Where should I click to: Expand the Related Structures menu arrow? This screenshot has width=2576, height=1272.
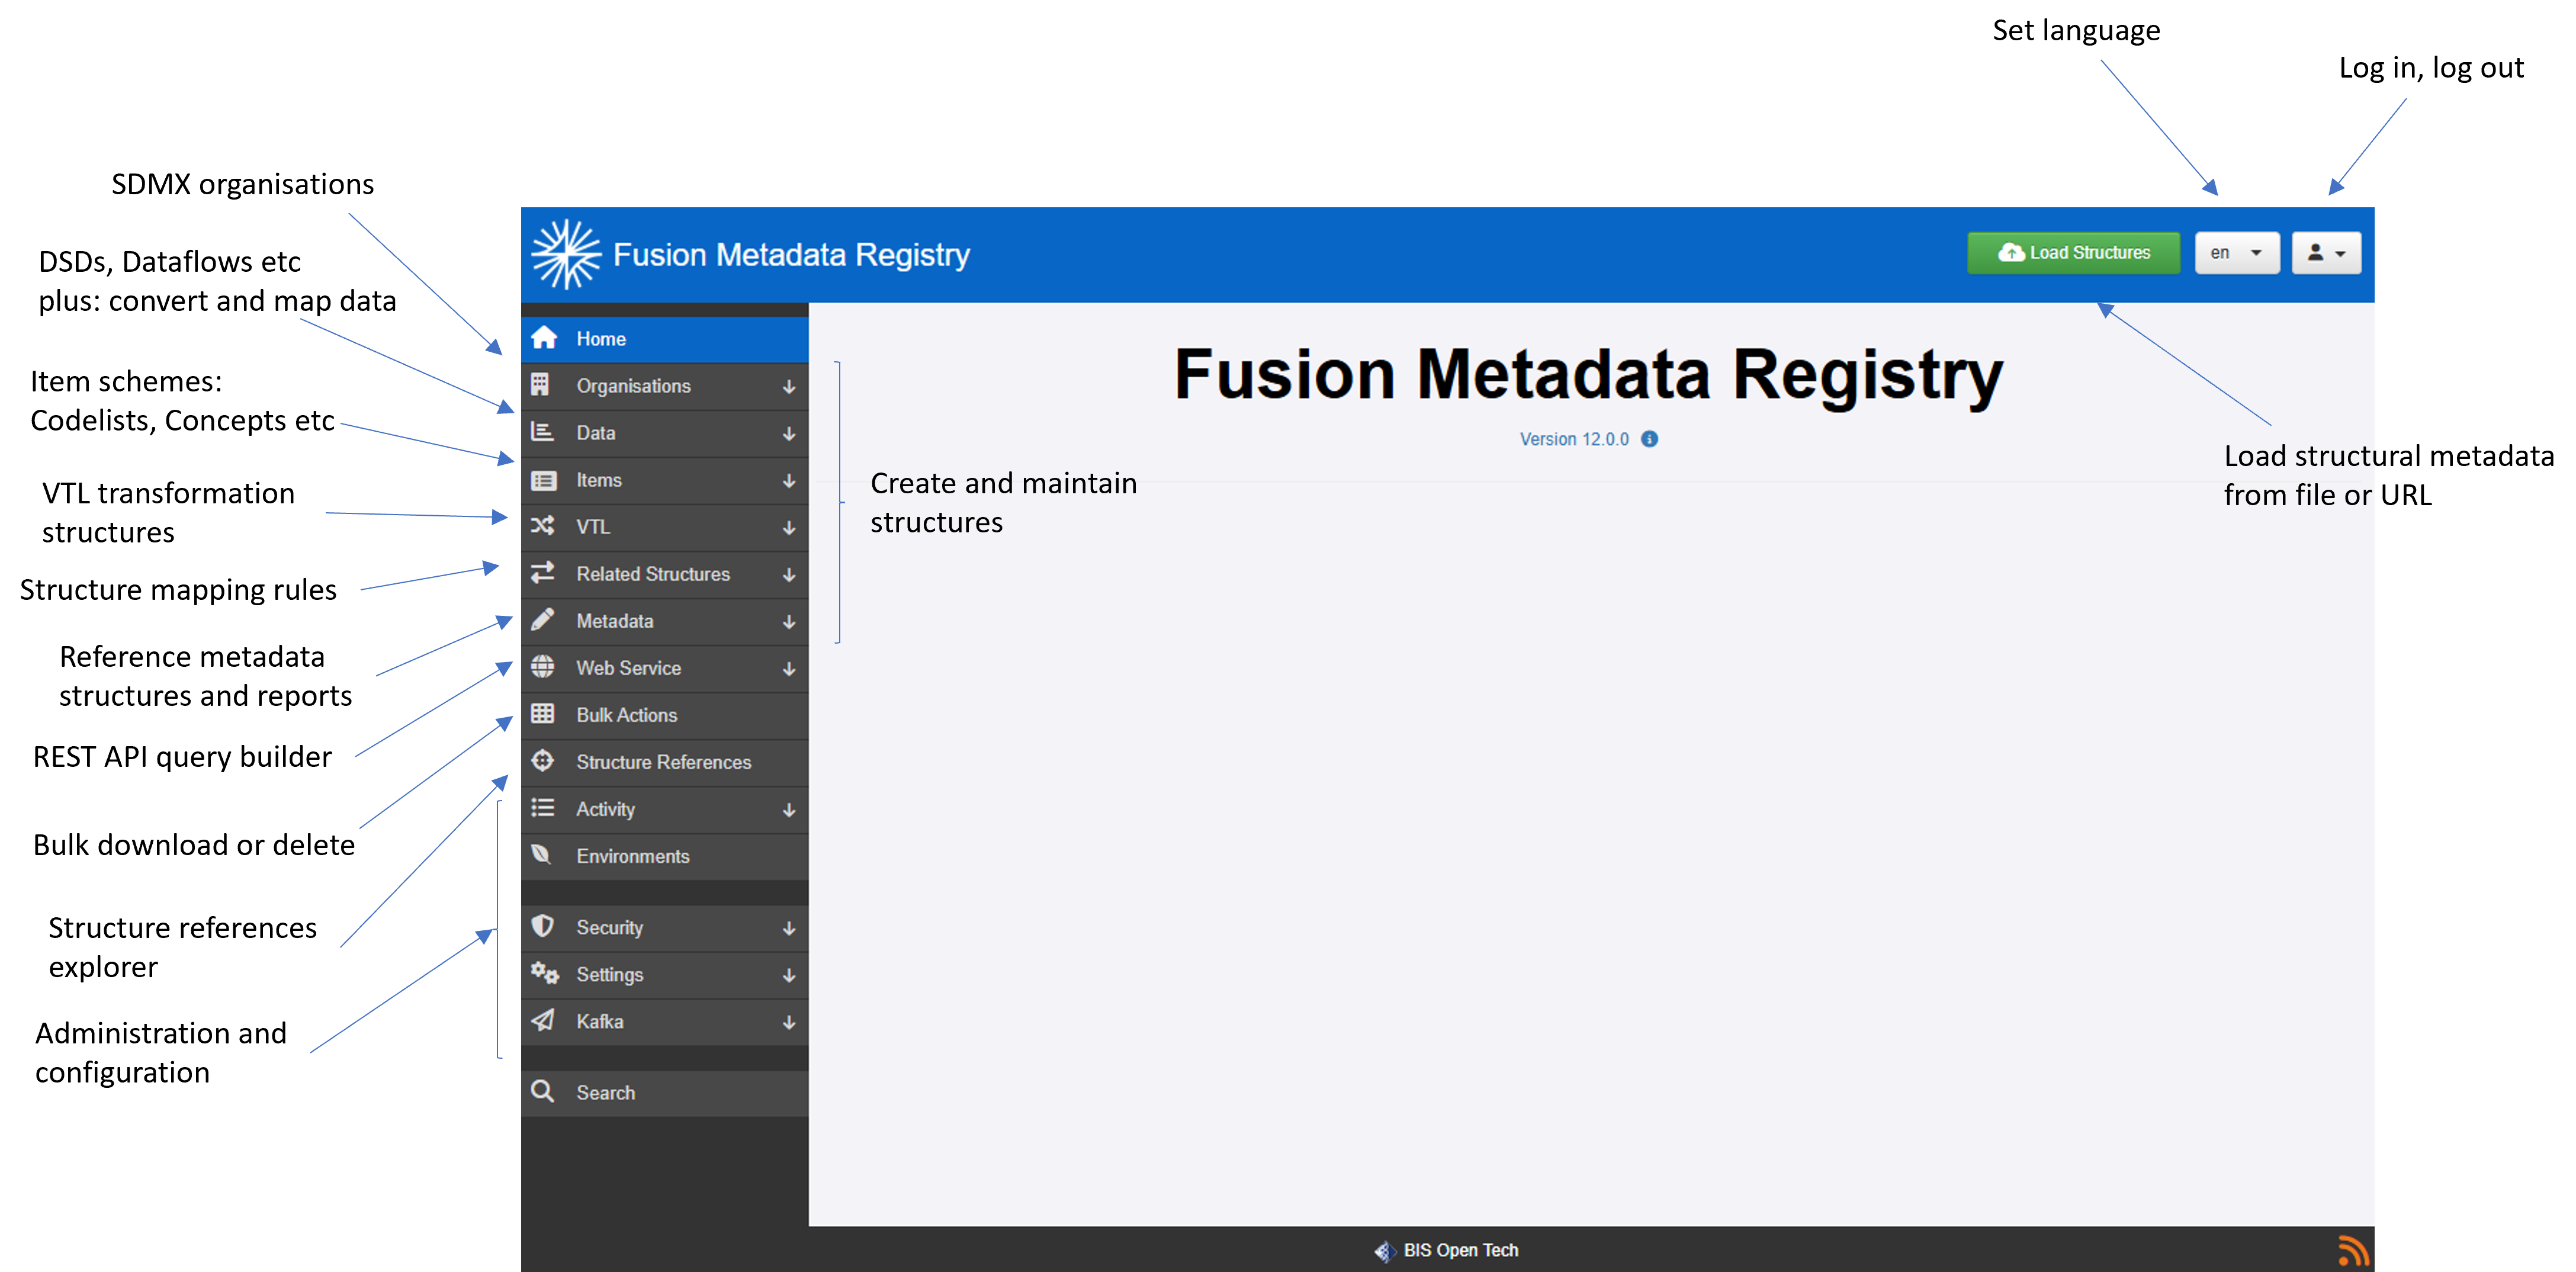pyautogui.click(x=789, y=574)
